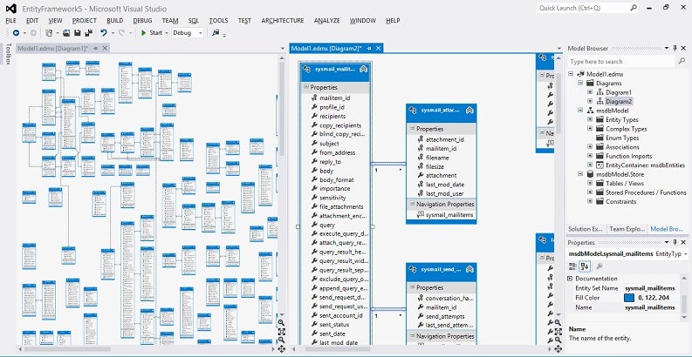Toggle pin on the Diagram1 tab
Screen dimensions: 692x357
click(x=96, y=49)
